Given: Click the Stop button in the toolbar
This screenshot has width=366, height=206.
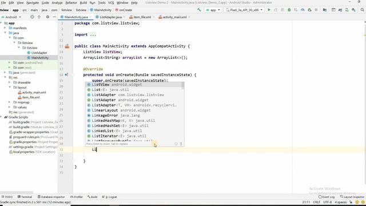Looking at the screenshot, I should click(x=316, y=10).
